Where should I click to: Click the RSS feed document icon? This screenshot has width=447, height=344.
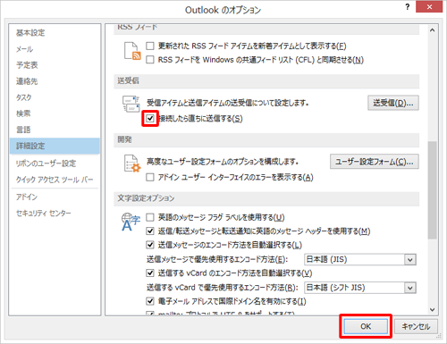132,51
